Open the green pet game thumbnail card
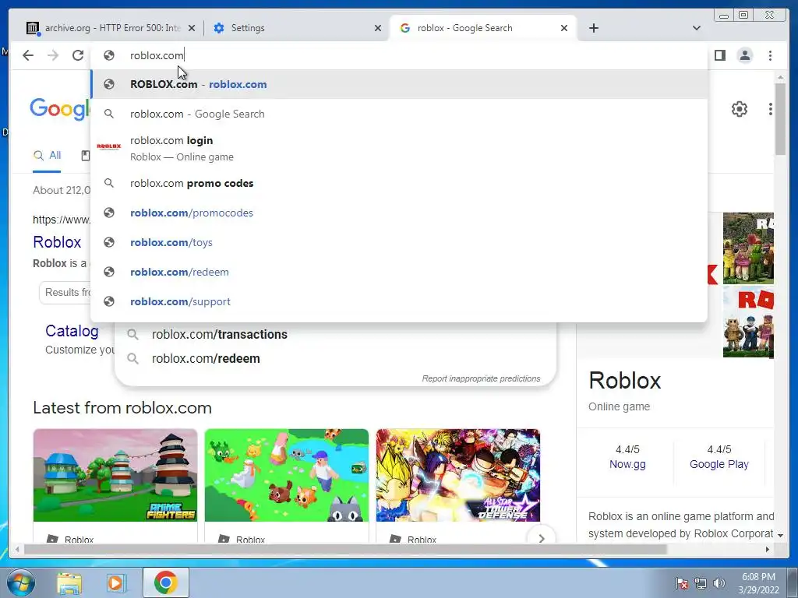The width and height of the screenshot is (798, 598). tap(287, 475)
